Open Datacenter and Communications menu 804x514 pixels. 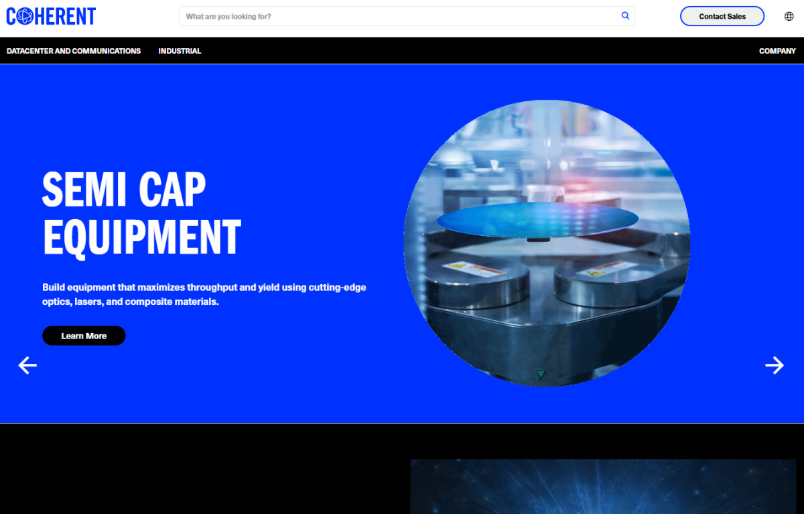pos(74,51)
